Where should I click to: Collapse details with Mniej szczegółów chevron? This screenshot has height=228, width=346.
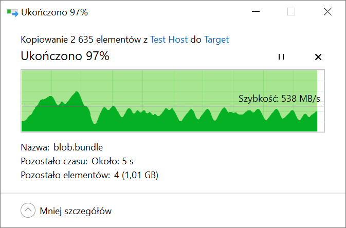28,211
